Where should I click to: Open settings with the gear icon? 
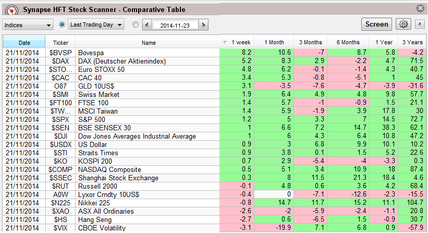(403, 24)
